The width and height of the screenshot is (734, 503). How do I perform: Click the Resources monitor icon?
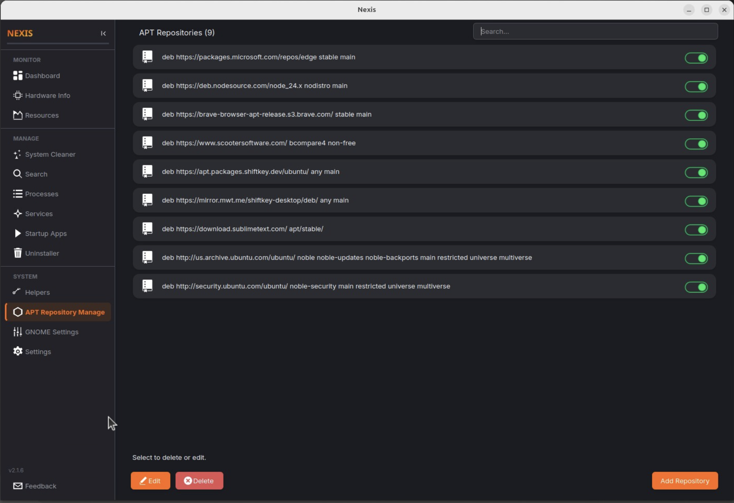click(x=17, y=115)
